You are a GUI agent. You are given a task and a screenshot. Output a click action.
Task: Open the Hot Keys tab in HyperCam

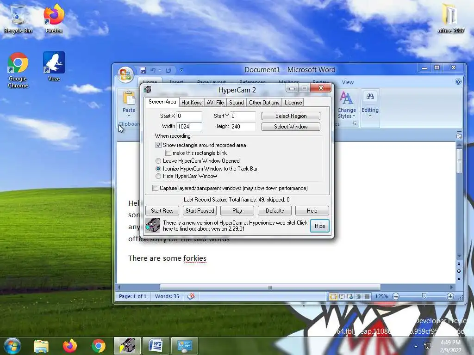(191, 103)
